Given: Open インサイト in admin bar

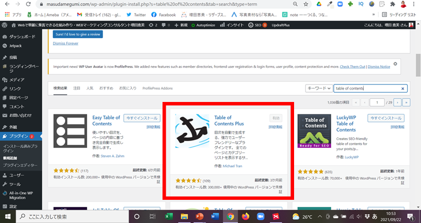Looking at the screenshot, I should [x=232, y=25].
